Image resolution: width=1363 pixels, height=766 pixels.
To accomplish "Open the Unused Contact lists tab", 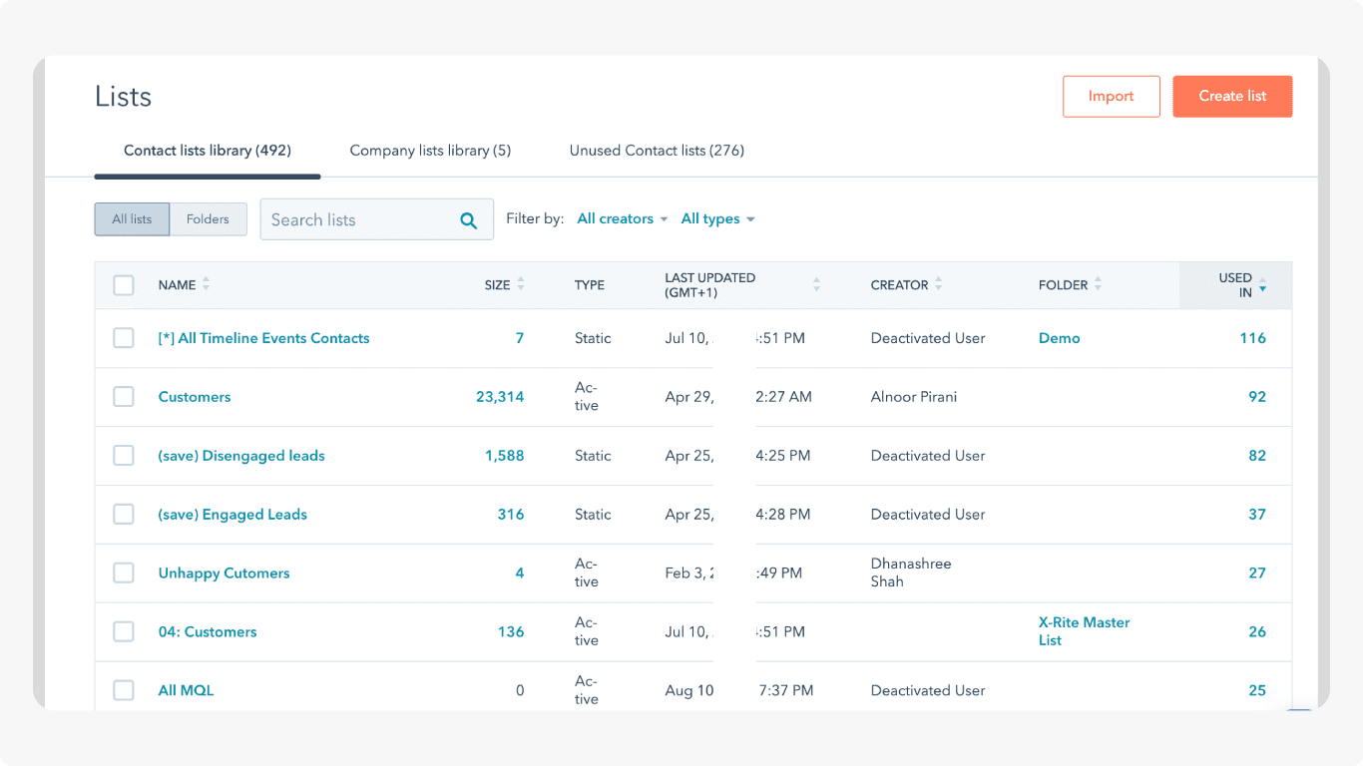I will [657, 151].
